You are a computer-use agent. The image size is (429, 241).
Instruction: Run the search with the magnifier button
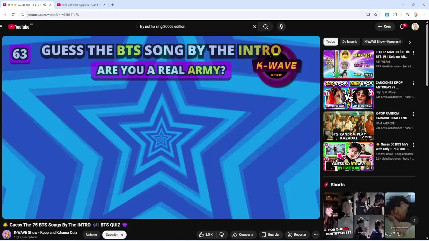click(266, 27)
